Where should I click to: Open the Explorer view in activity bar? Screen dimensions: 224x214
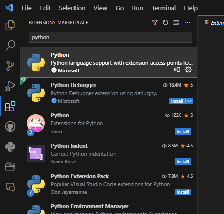(x=10, y=25)
